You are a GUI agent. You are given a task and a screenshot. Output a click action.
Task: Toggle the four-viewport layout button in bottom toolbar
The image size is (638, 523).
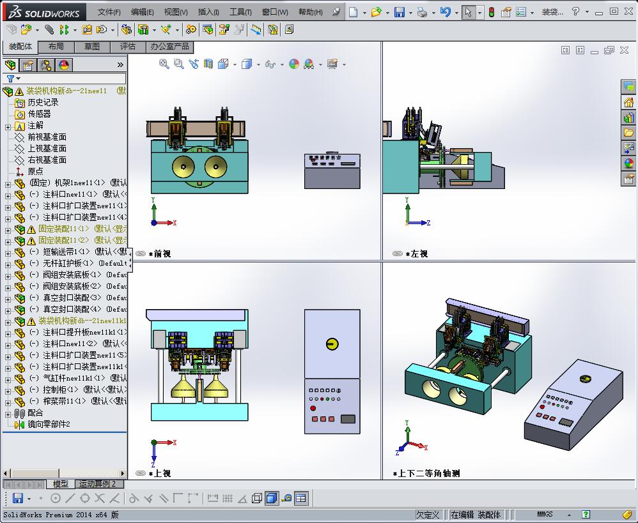pyautogui.click(x=301, y=498)
